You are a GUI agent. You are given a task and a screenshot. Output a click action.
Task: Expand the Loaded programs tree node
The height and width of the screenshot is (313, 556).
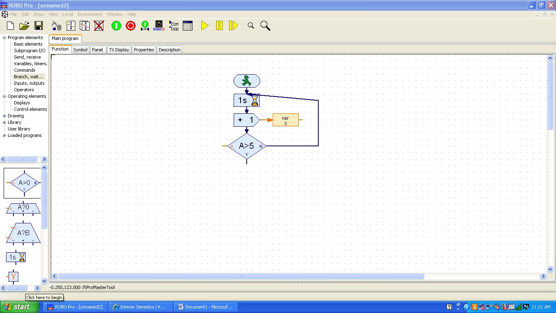tap(4, 135)
